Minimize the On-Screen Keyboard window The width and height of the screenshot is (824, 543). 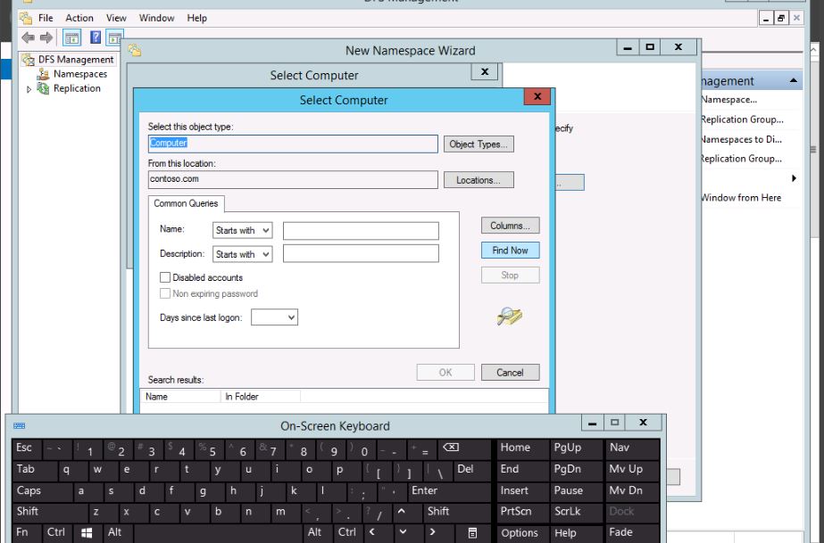point(592,423)
